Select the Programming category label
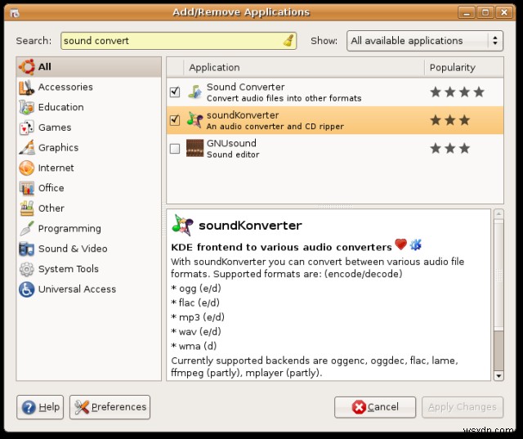The width and height of the screenshot is (523, 439). 69,229
